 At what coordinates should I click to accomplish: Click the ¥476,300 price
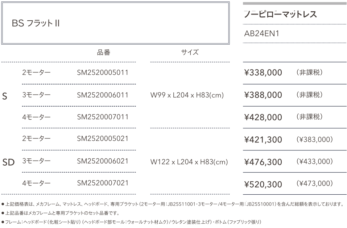(263, 162)
